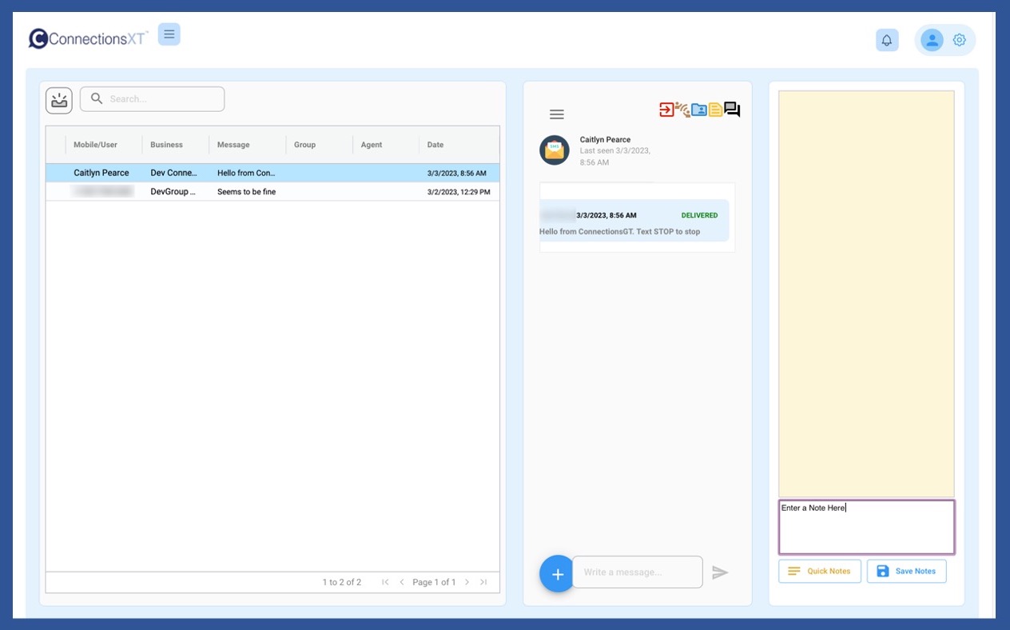
Task: Open the blue contact folder icon
Action: tap(699, 110)
